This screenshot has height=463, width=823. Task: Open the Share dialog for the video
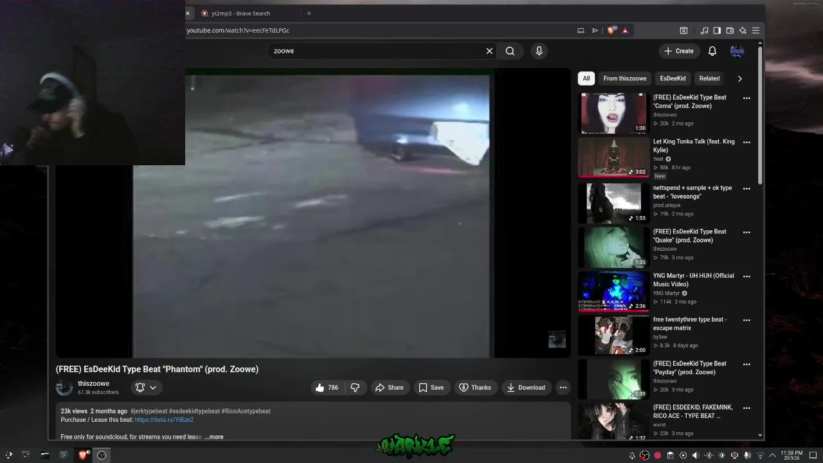390,387
